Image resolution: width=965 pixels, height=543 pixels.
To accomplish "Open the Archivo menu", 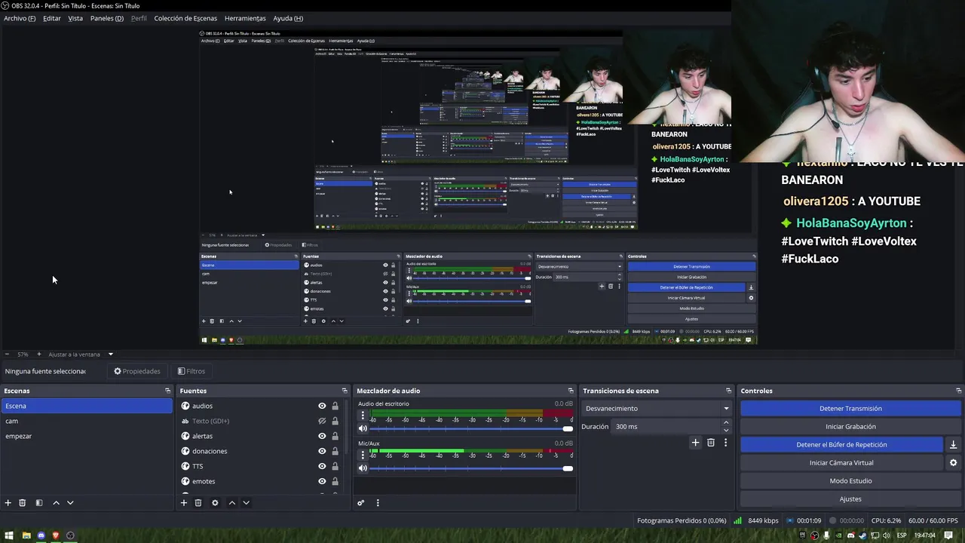I will pos(20,18).
